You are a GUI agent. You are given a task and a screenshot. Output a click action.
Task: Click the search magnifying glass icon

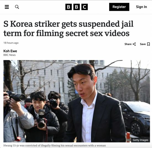[x=17, y=7]
